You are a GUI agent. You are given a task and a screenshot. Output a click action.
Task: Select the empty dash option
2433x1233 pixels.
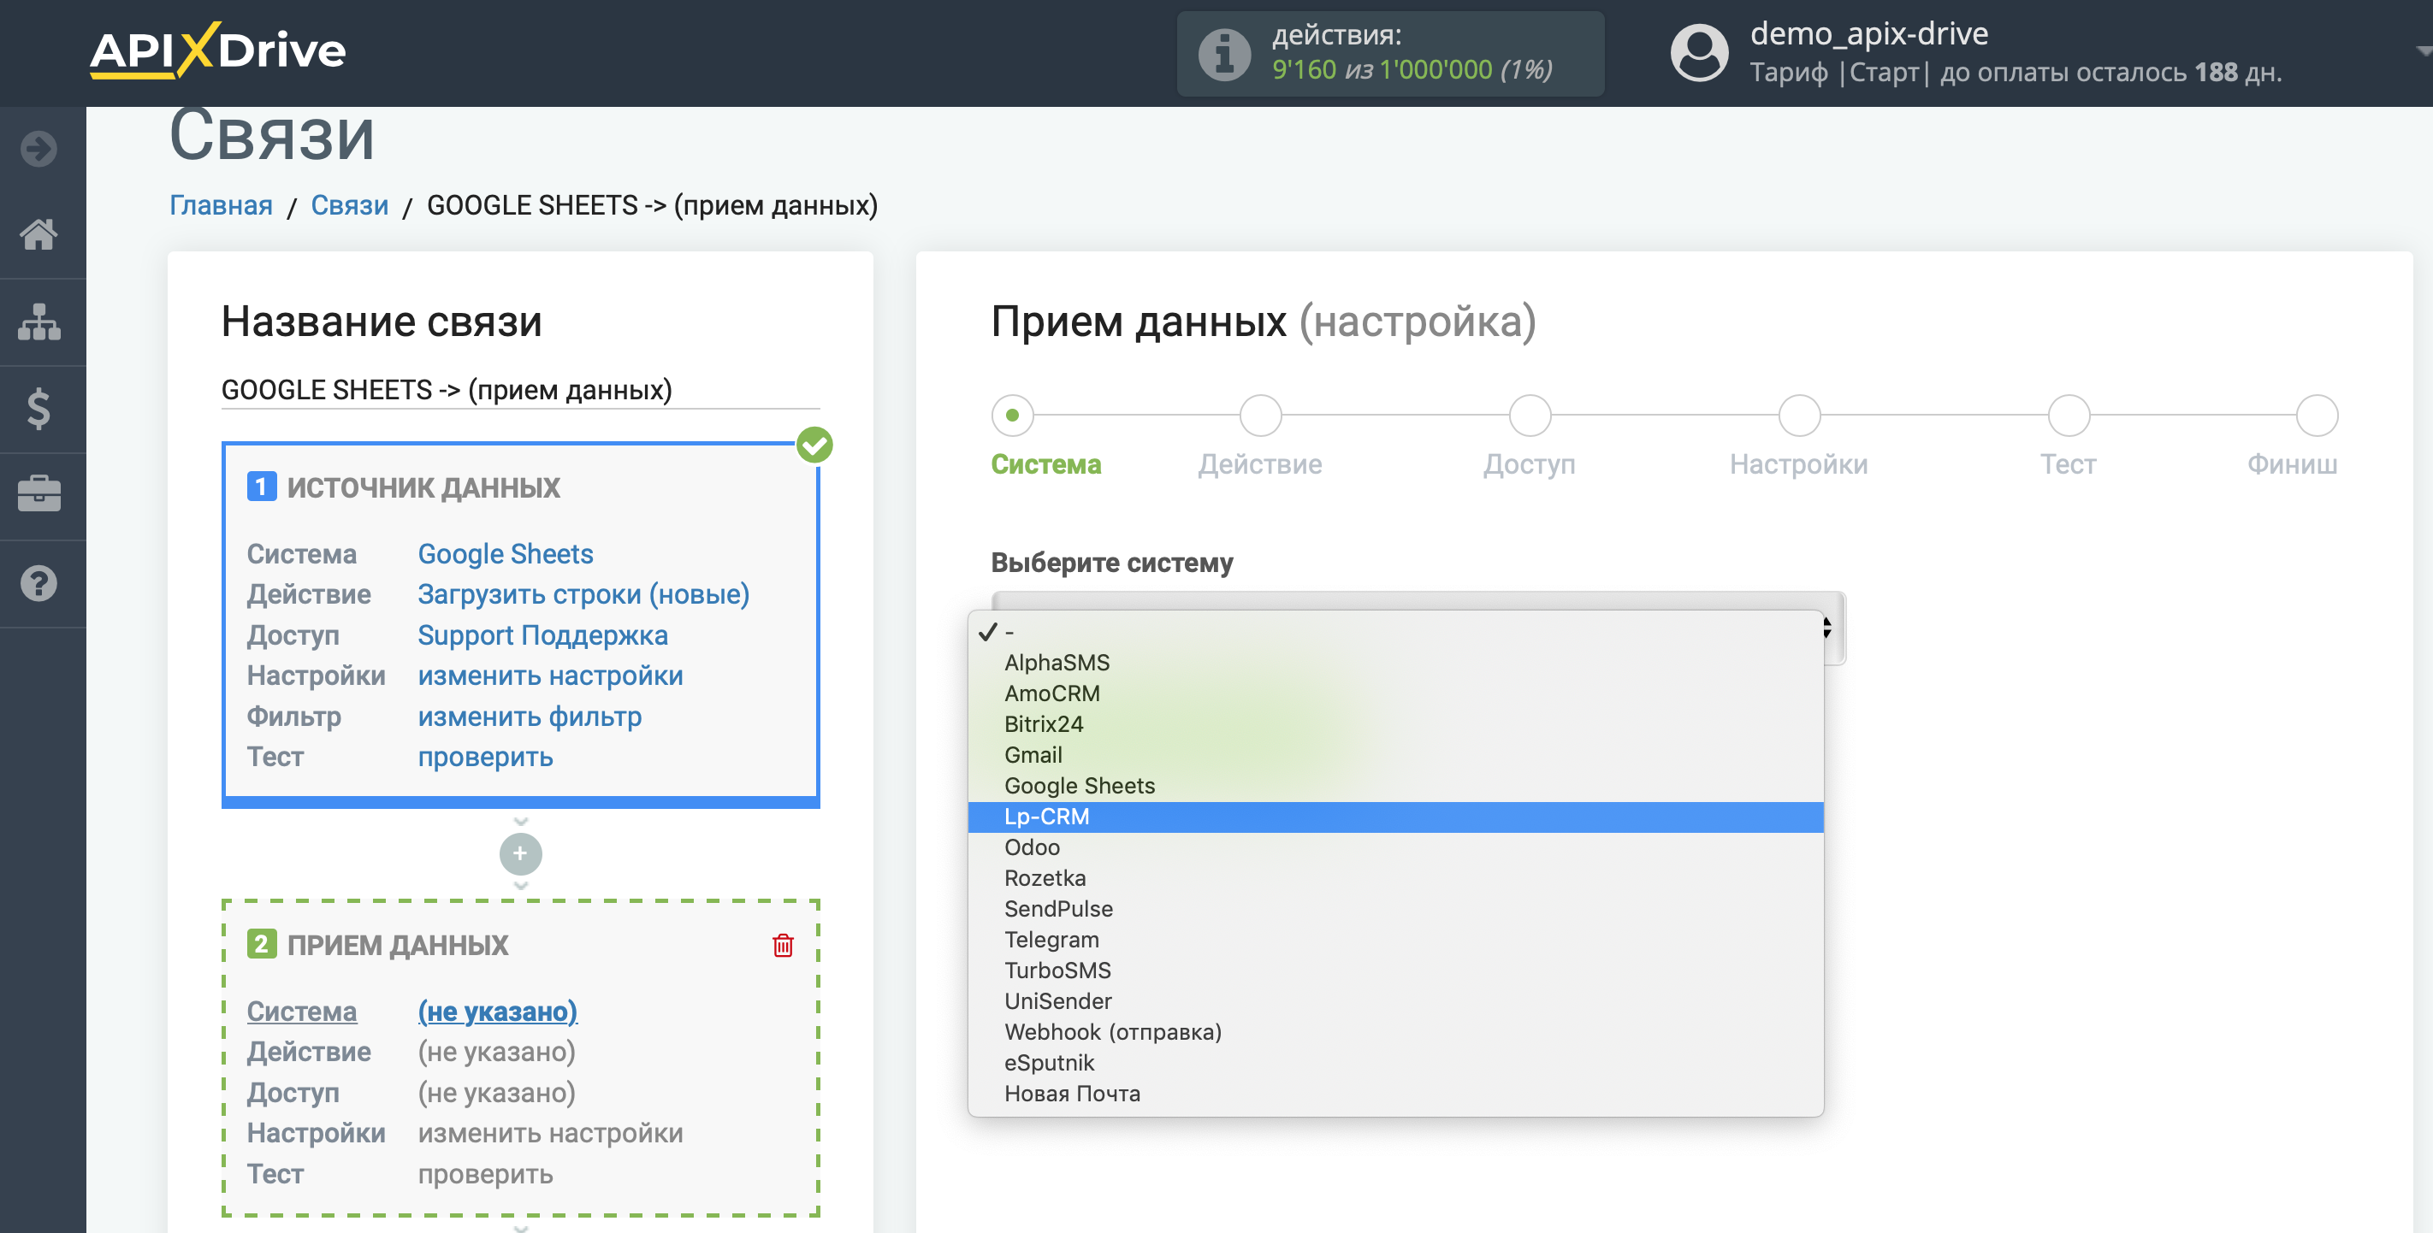click(x=1395, y=632)
